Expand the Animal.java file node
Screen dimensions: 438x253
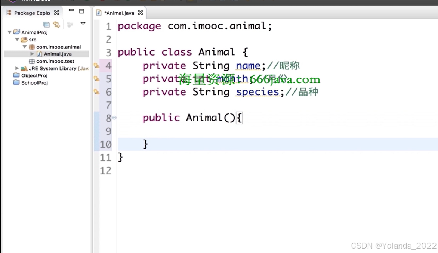coord(32,54)
